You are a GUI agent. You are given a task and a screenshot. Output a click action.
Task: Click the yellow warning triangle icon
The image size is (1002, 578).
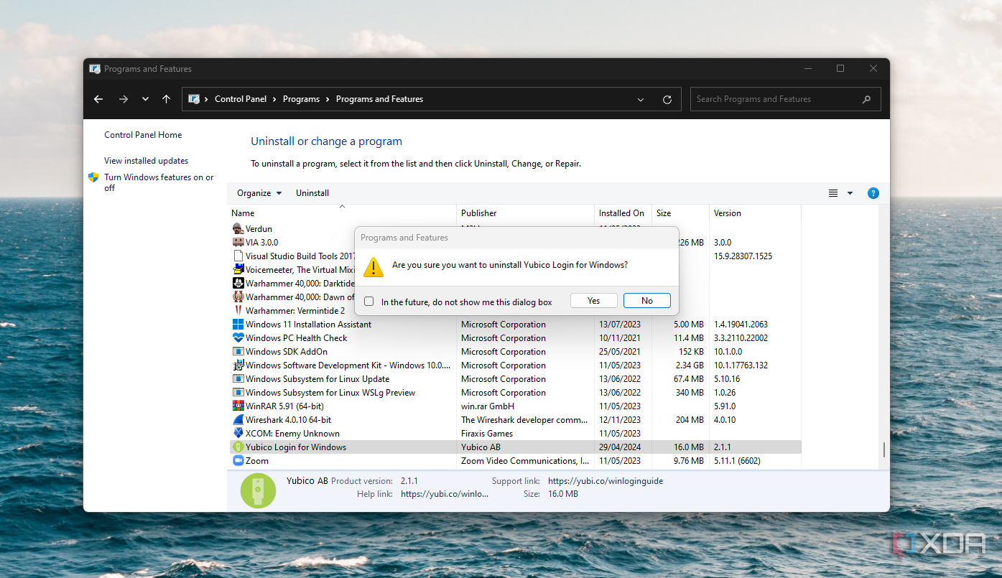pyautogui.click(x=374, y=266)
